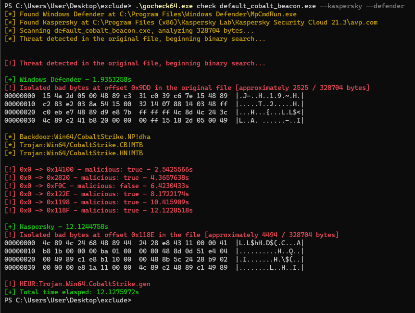Click 'Trojan:Win64/CobaltStrike.HN!MTB' detection name
Image resolution: width=415 pixels, height=313 pixels.
pyautogui.click(x=81, y=153)
